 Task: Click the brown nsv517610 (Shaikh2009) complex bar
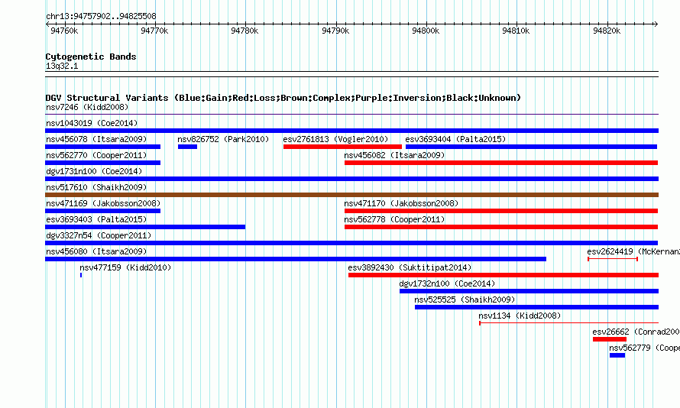(x=351, y=195)
